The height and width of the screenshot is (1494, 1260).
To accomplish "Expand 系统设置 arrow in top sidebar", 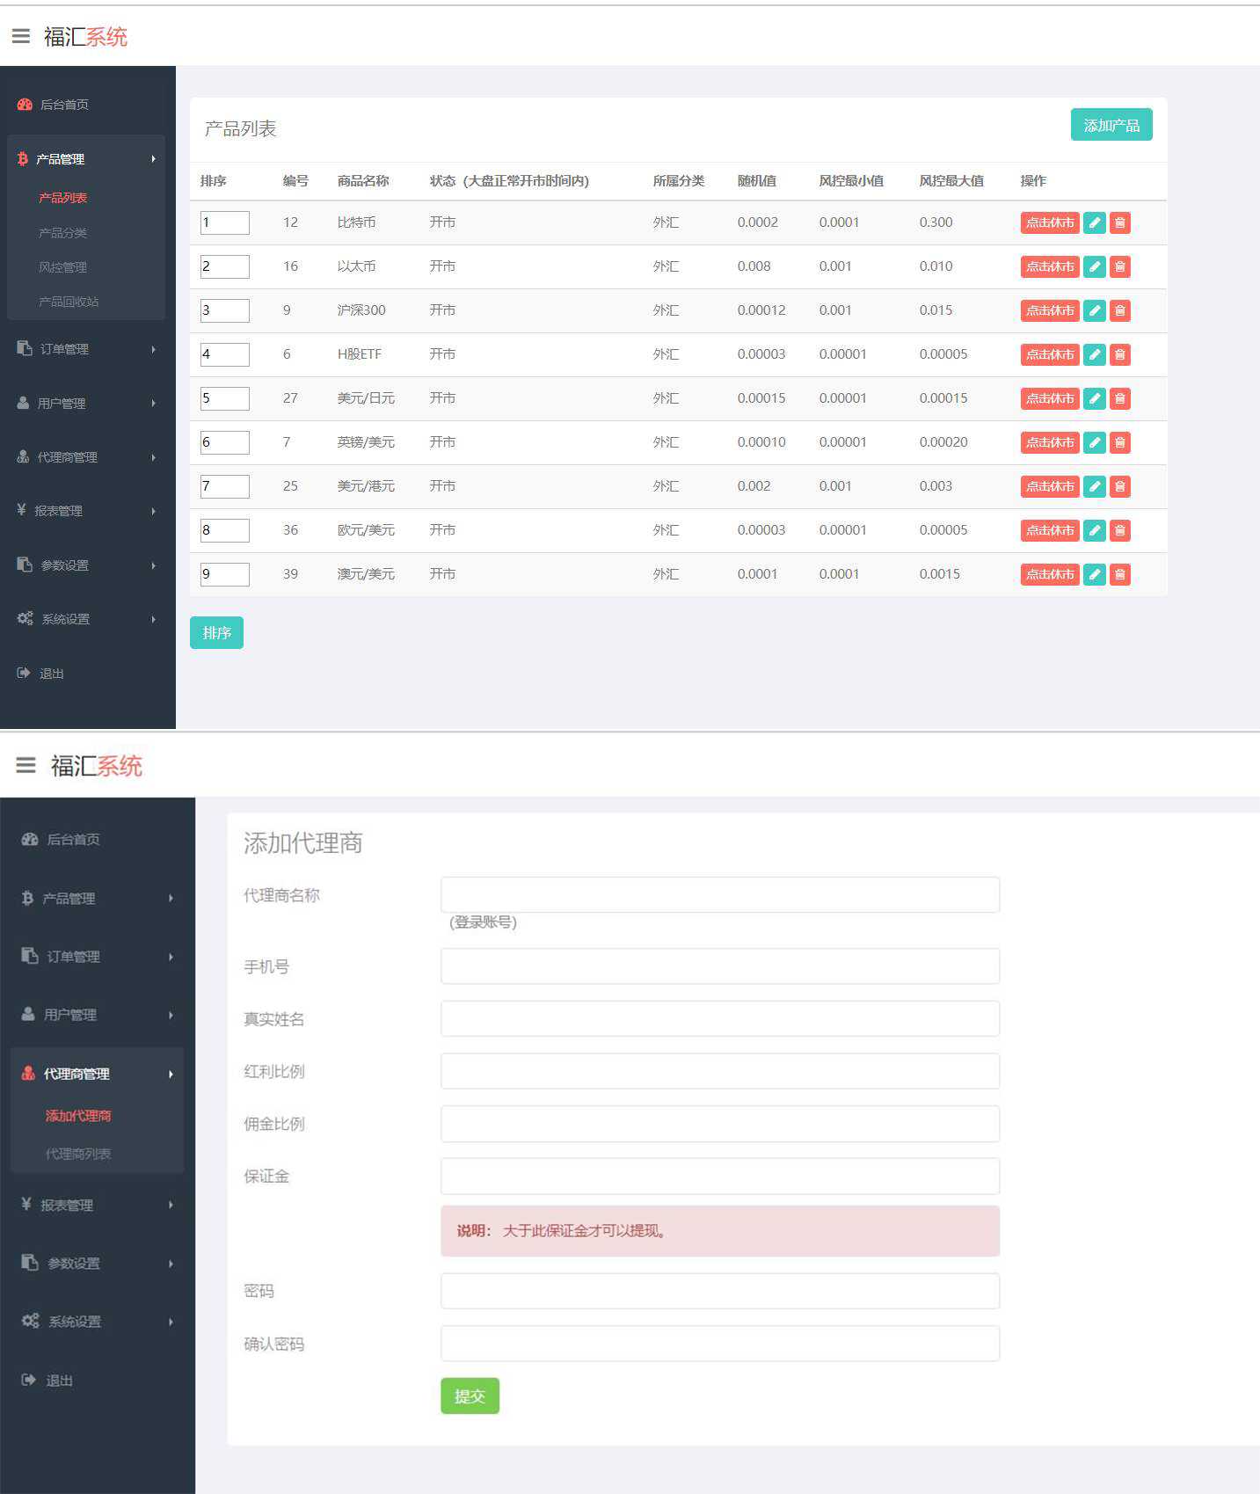I will pos(153,619).
